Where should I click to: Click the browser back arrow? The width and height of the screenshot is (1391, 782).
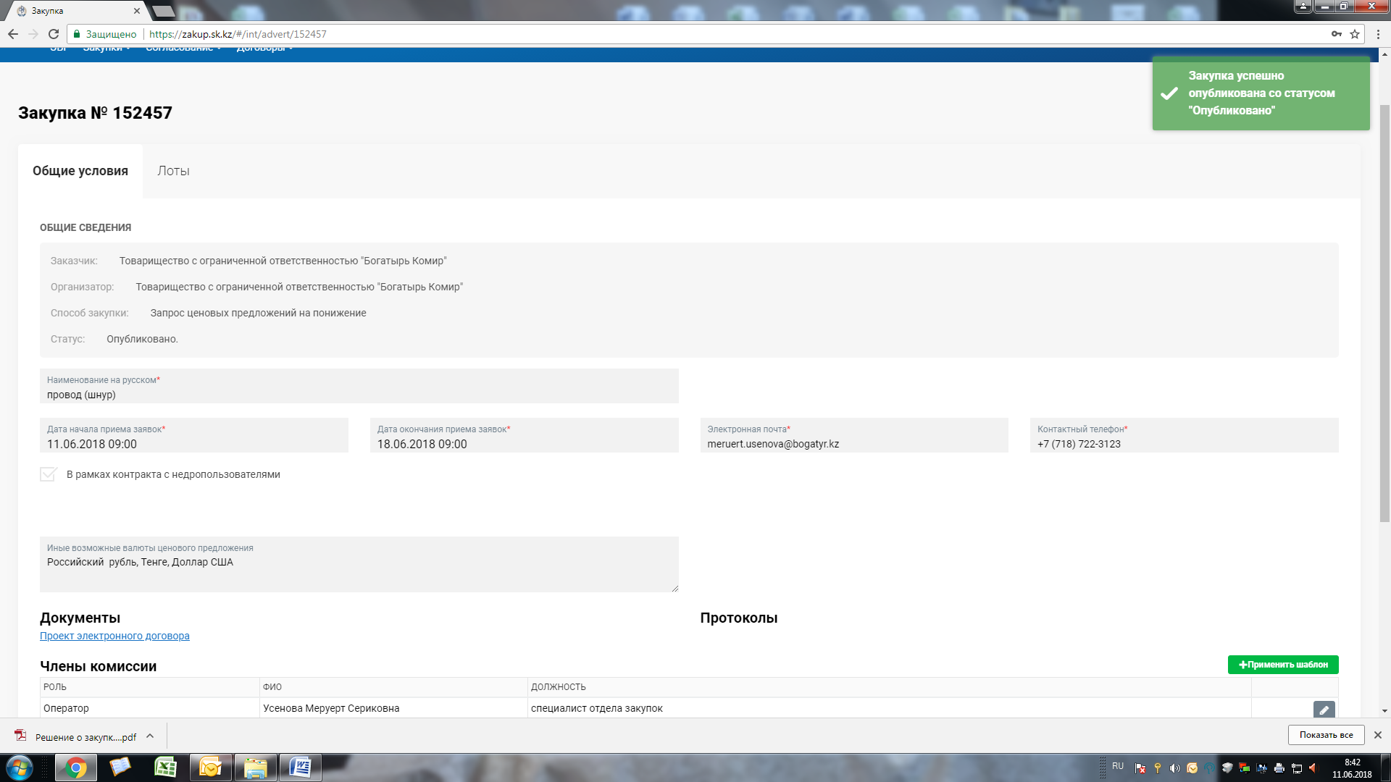point(13,34)
